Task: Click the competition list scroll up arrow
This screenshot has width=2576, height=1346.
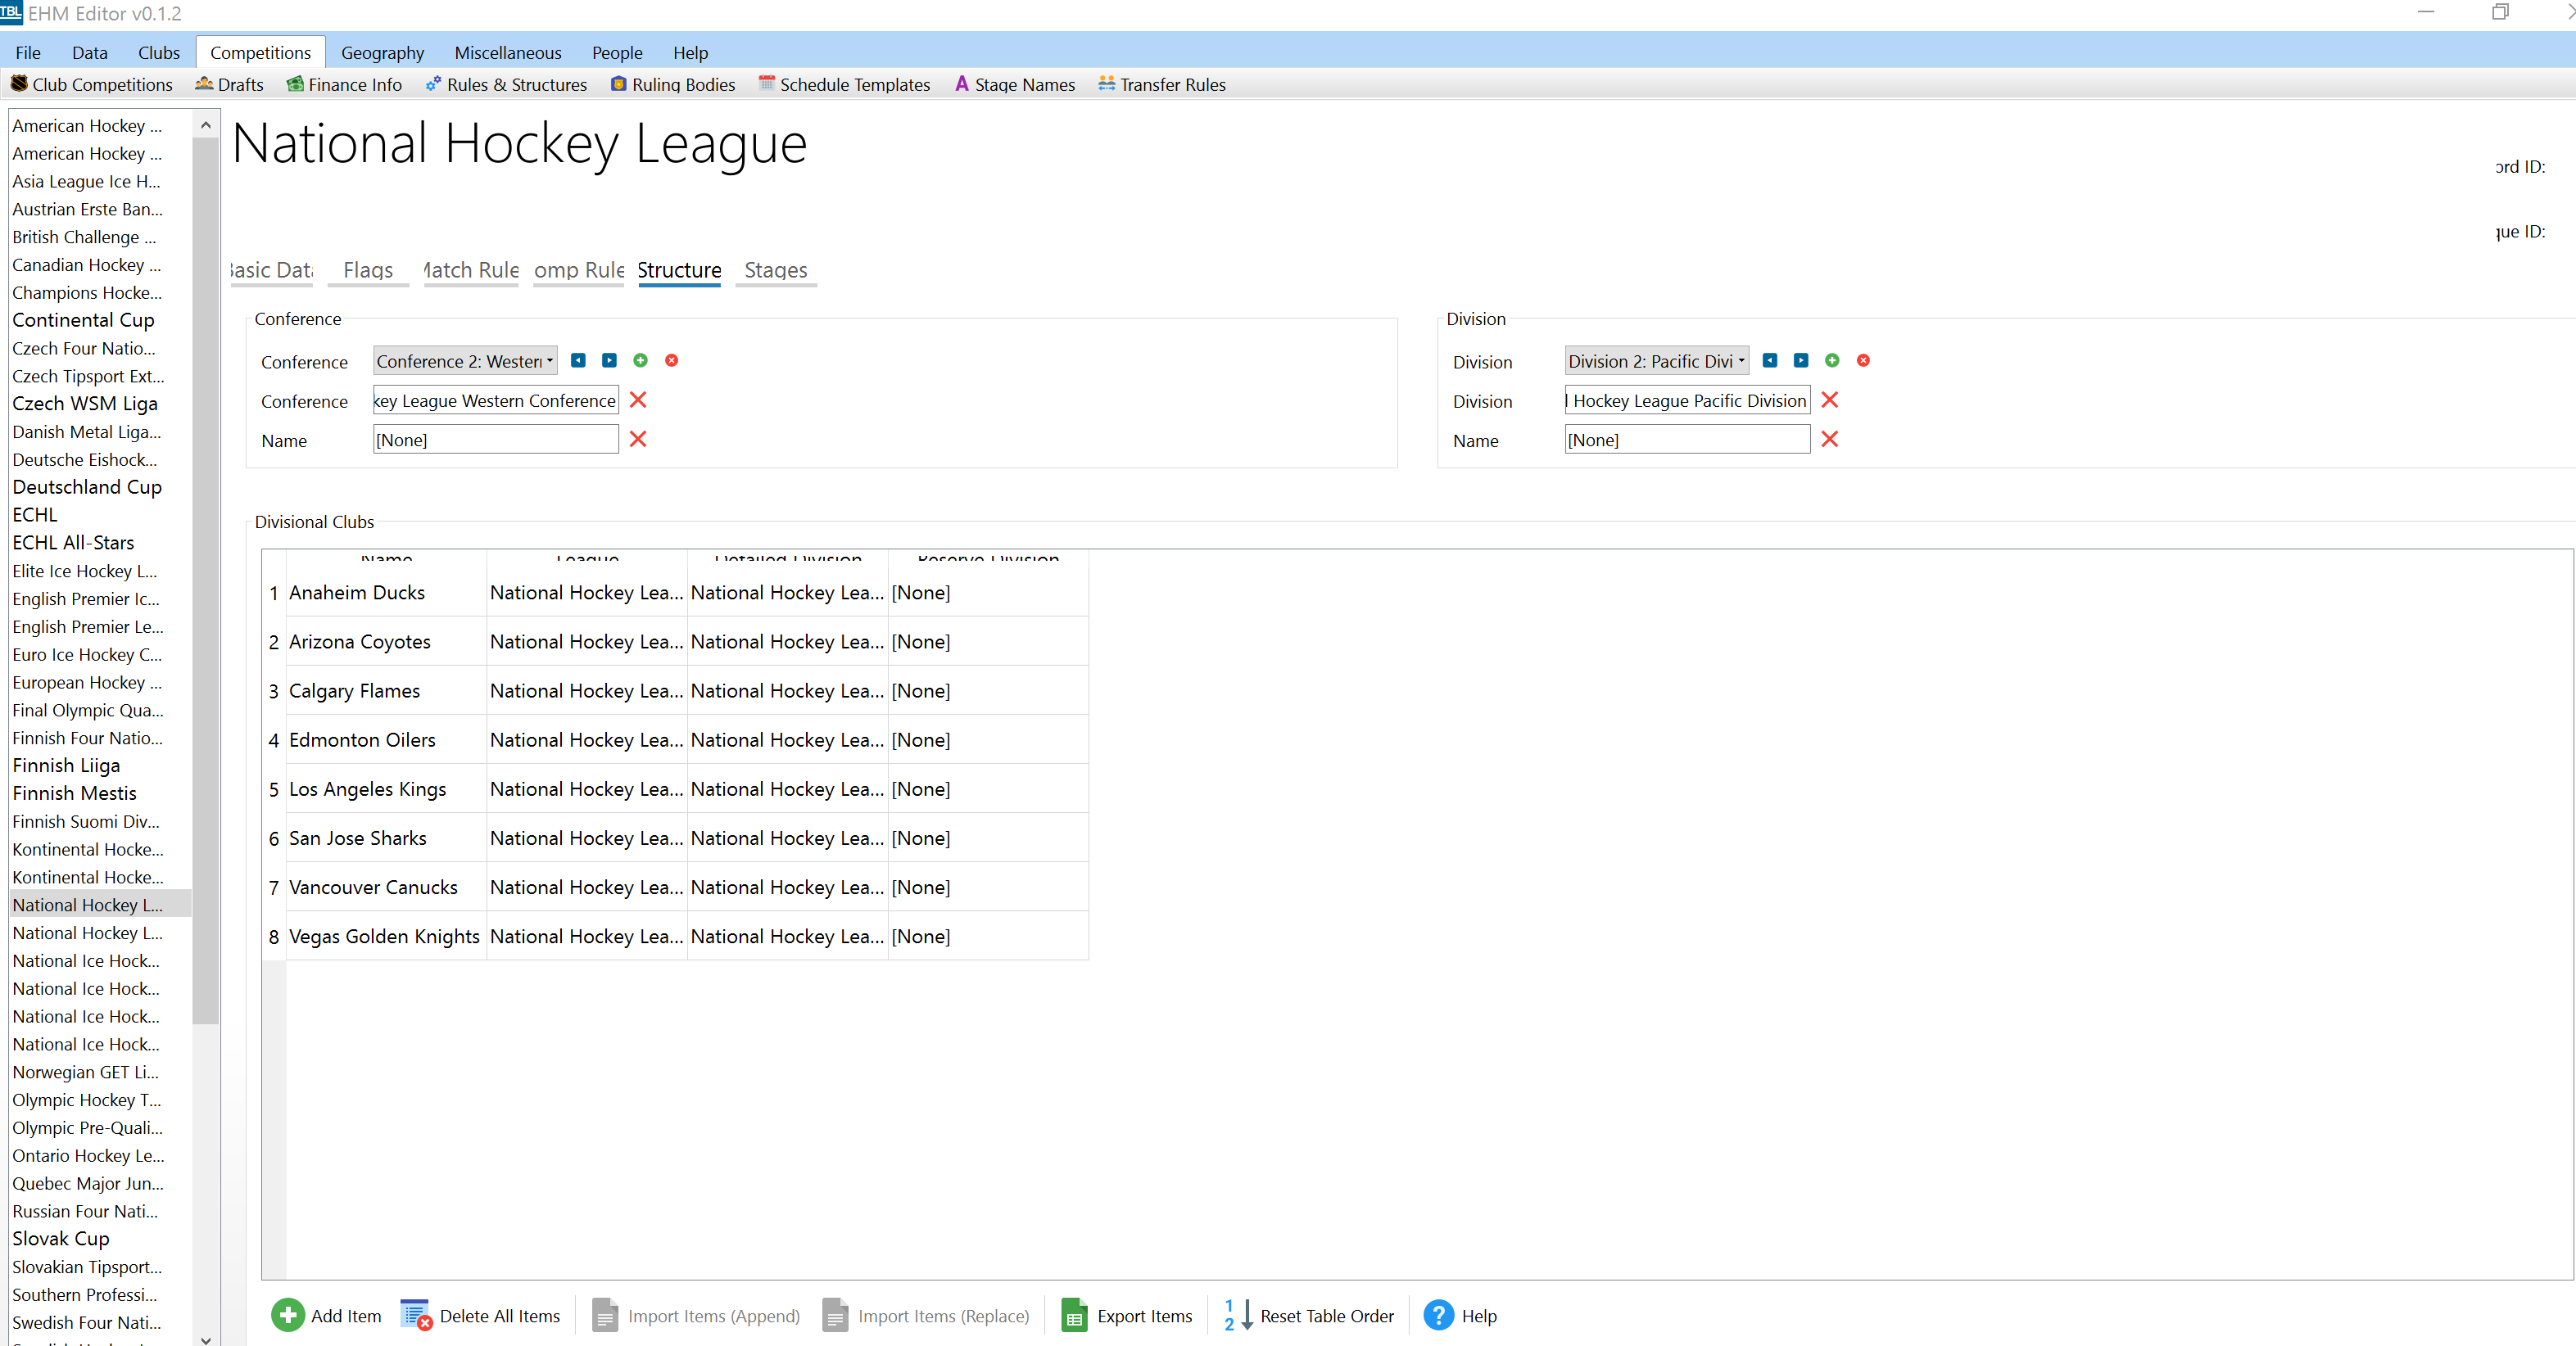Action: click(x=205, y=125)
